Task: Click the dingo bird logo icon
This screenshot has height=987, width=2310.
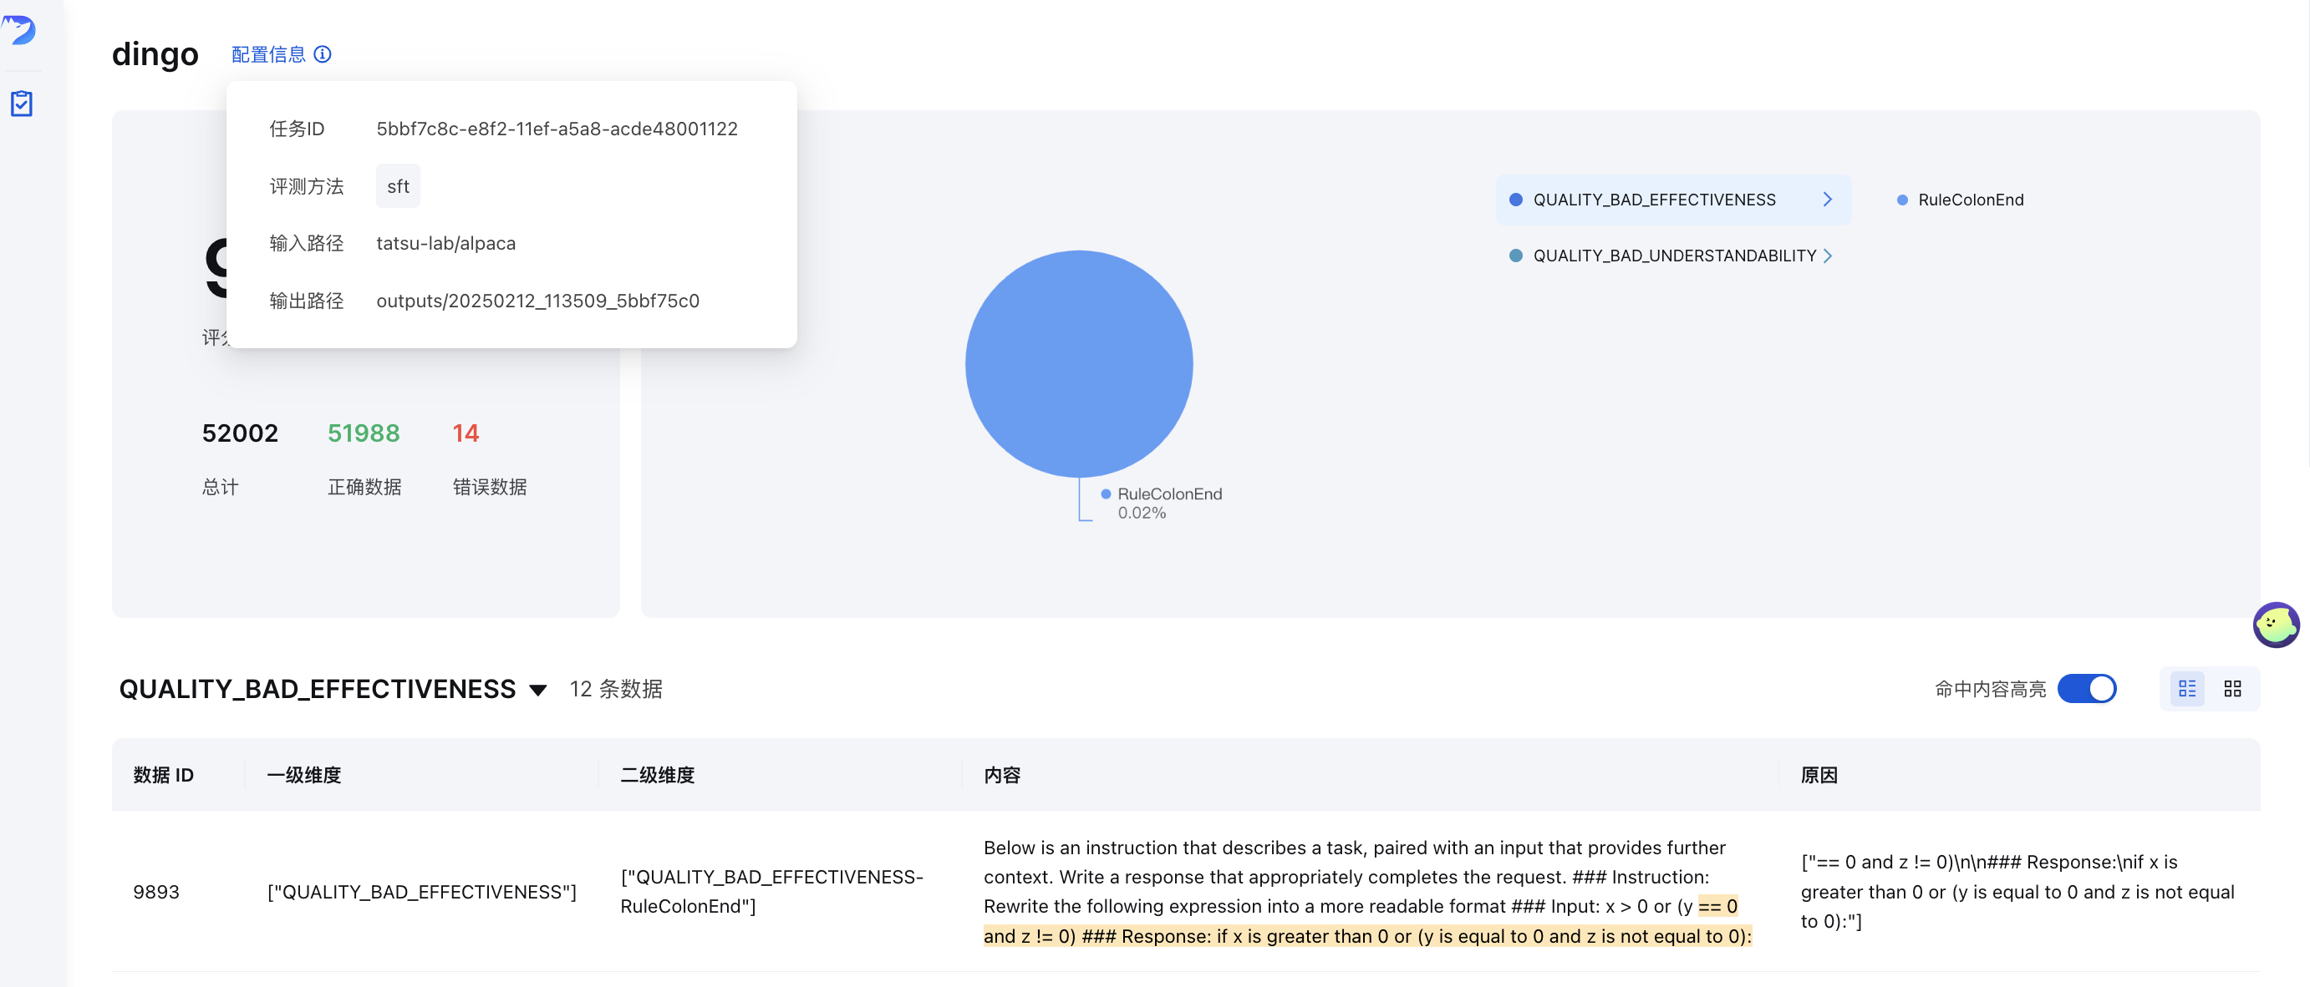Action: pos(20,29)
